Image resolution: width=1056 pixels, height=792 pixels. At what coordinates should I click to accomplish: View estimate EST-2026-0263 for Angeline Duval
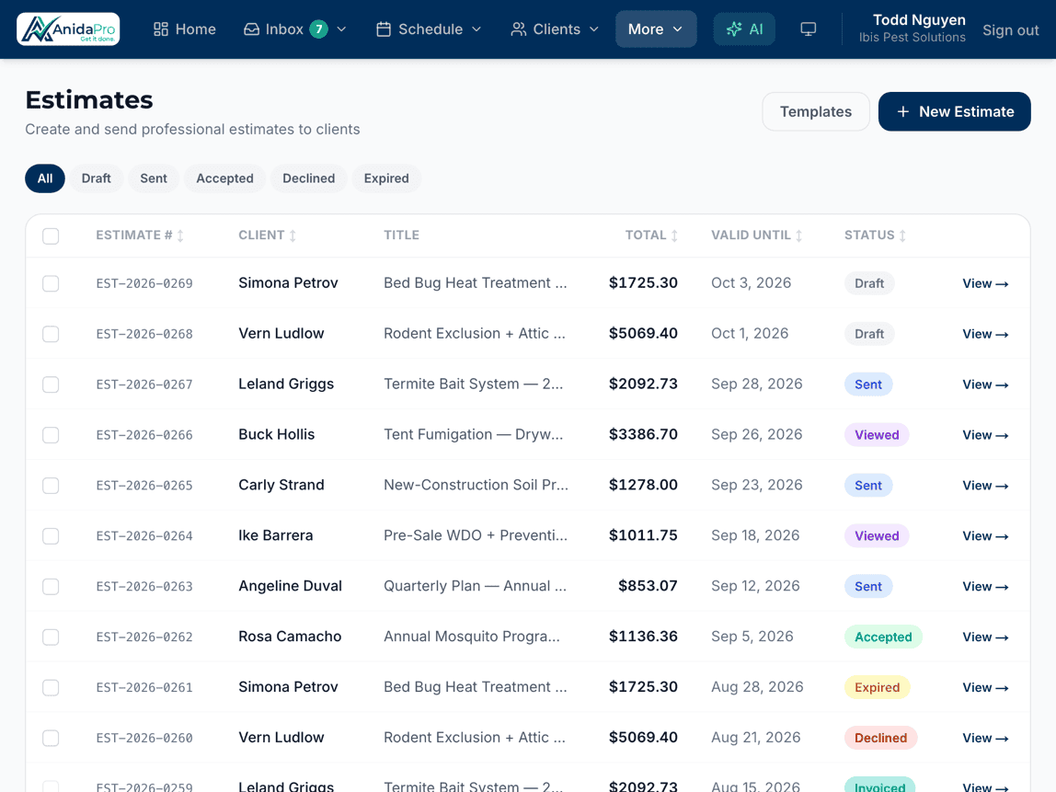click(985, 587)
